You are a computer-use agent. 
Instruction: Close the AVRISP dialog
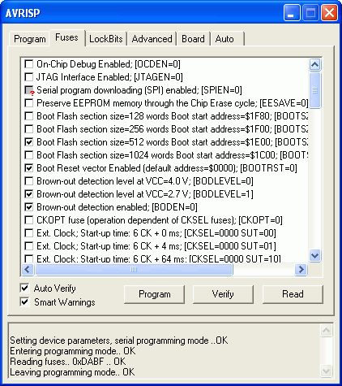pyautogui.click(x=329, y=13)
